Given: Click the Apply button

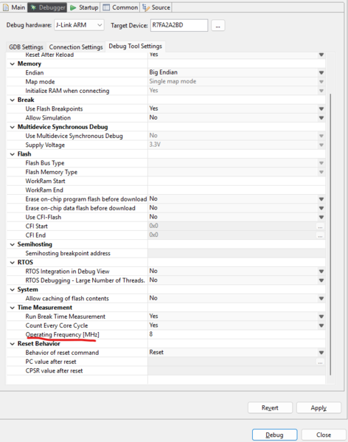Looking at the screenshot, I should [x=319, y=407].
